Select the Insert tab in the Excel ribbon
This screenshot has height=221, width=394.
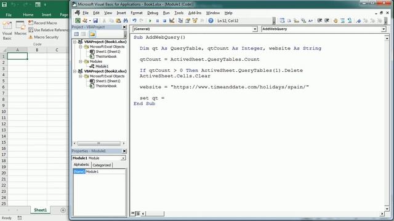(x=47, y=15)
